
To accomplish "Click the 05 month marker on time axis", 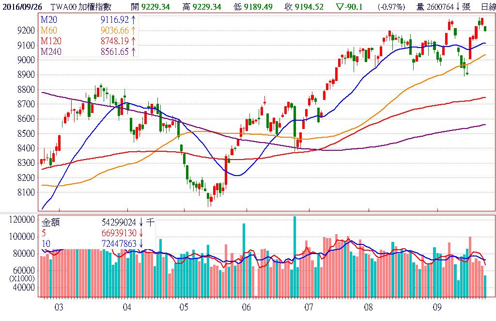I will tap(184, 307).
